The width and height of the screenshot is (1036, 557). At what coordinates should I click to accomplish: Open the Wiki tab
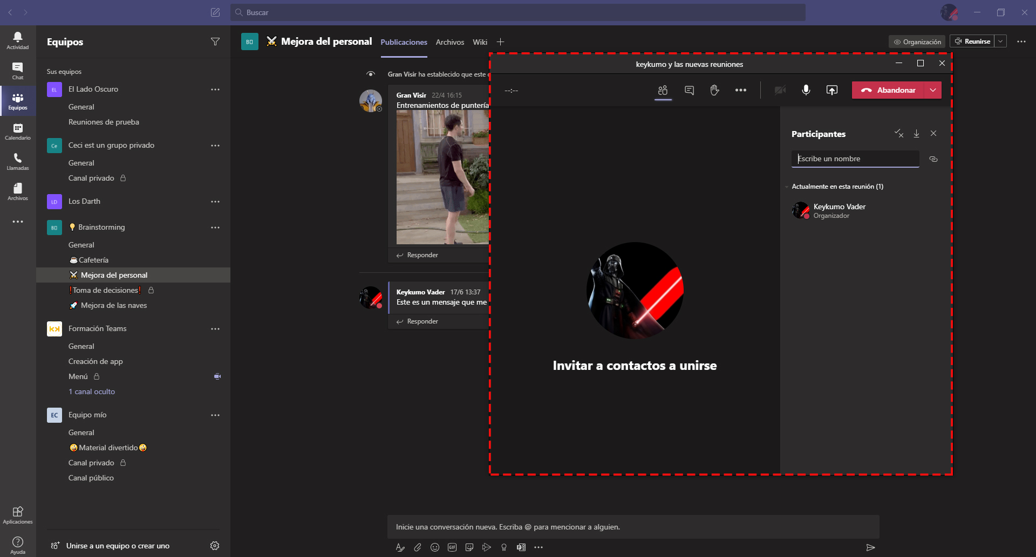pyautogui.click(x=480, y=42)
